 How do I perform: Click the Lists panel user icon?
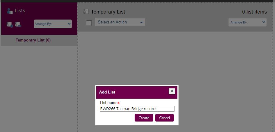click(10, 11)
